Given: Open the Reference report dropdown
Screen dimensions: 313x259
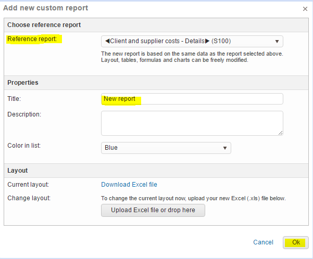Looking at the screenshot, I should [192, 42].
